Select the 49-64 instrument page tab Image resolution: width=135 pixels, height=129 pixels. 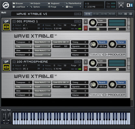(112, 14)
